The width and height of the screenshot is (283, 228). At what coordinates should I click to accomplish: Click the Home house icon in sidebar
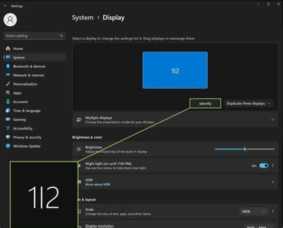click(8, 48)
